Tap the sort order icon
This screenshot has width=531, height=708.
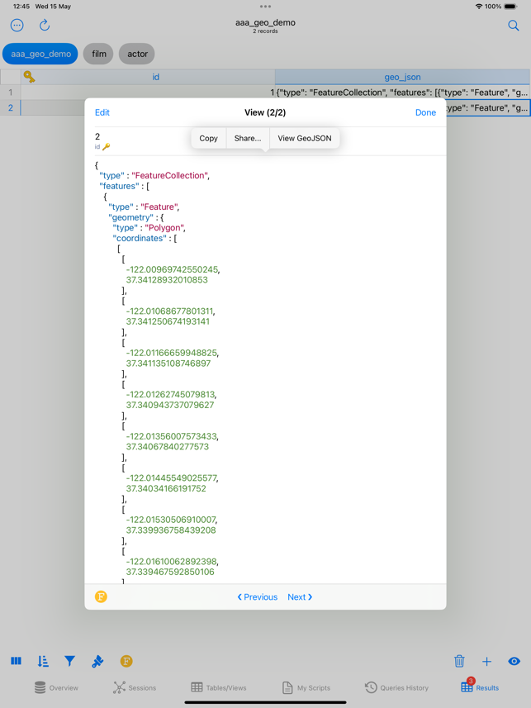click(x=43, y=661)
